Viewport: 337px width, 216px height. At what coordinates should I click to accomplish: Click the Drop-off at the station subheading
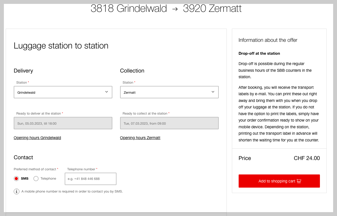point(259,53)
